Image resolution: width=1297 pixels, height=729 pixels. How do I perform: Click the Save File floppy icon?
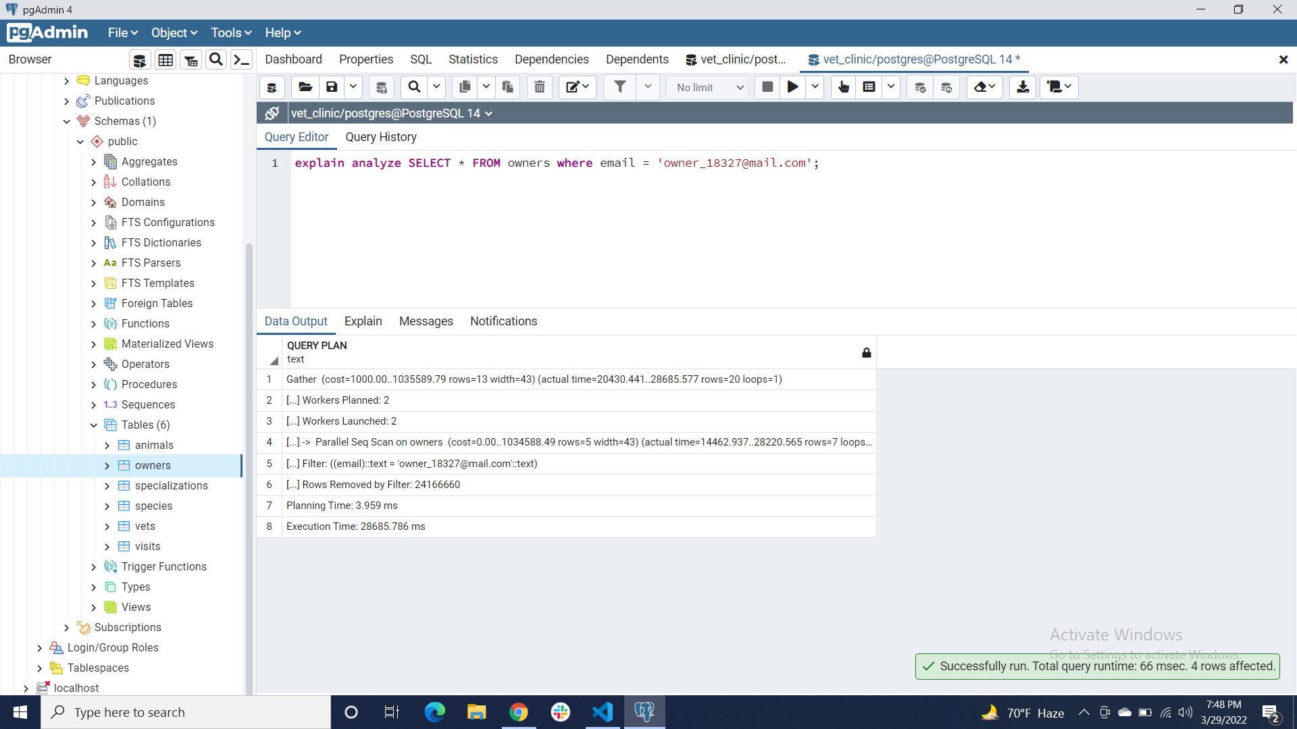pyautogui.click(x=332, y=87)
